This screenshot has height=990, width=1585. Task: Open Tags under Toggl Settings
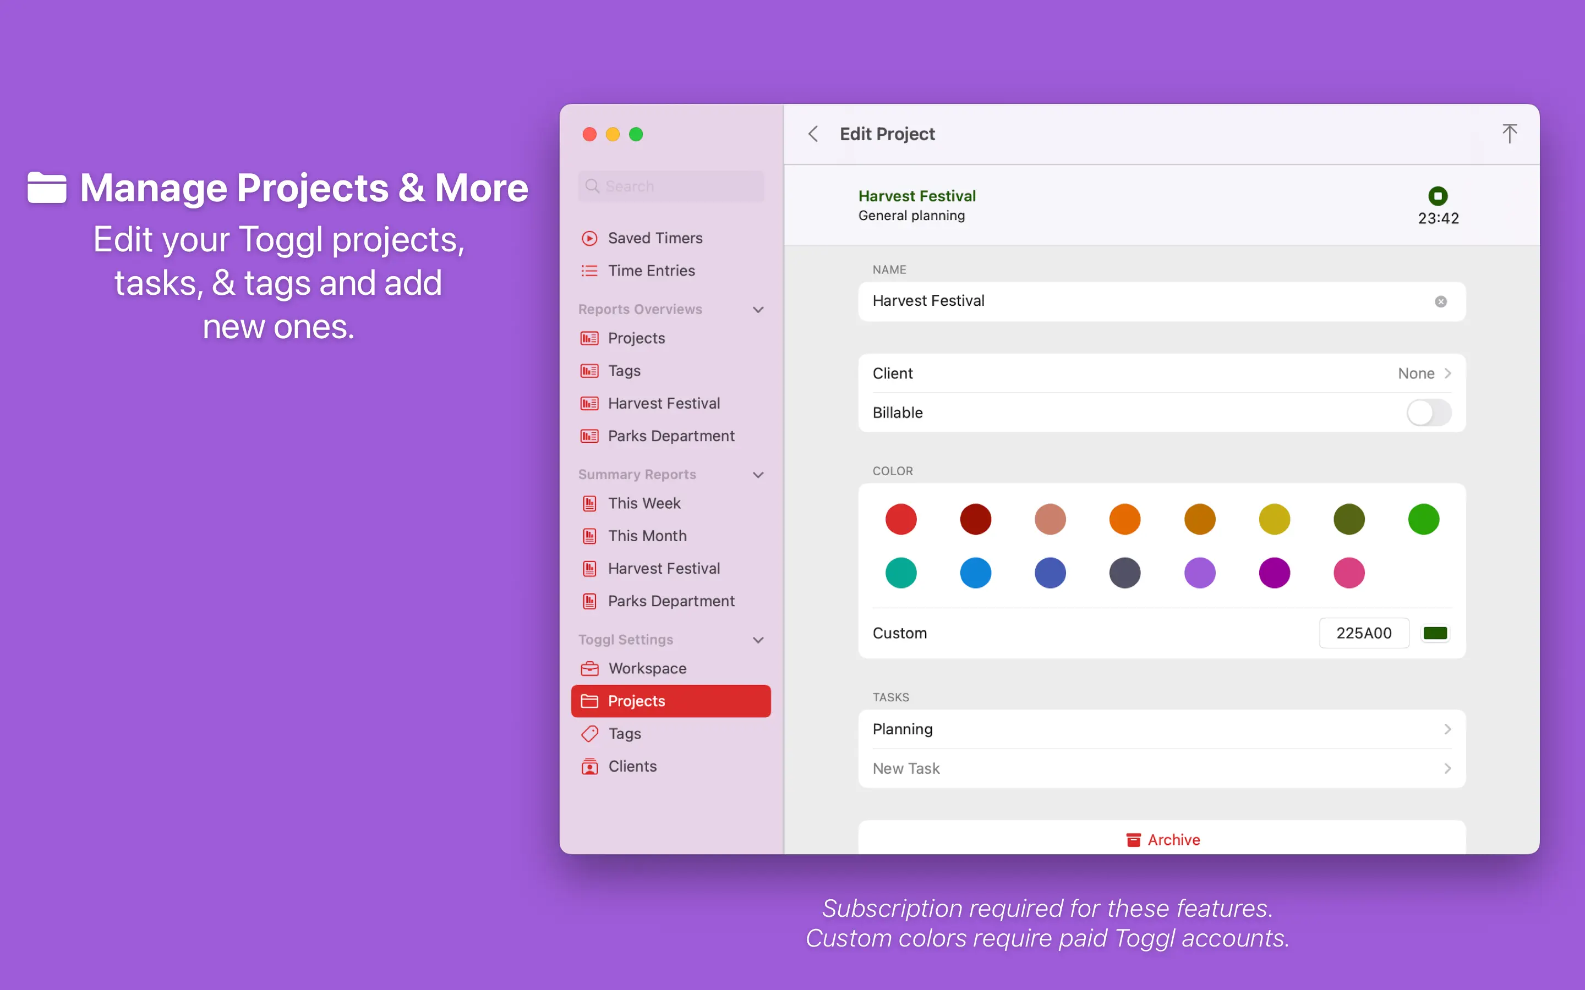point(624,733)
